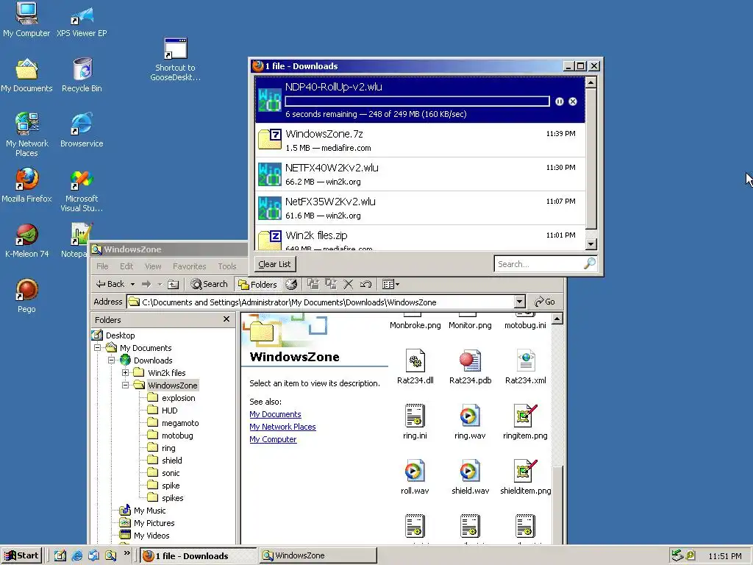Expand the Win2k files tree node
The width and height of the screenshot is (753, 565).
[x=125, y=372]
